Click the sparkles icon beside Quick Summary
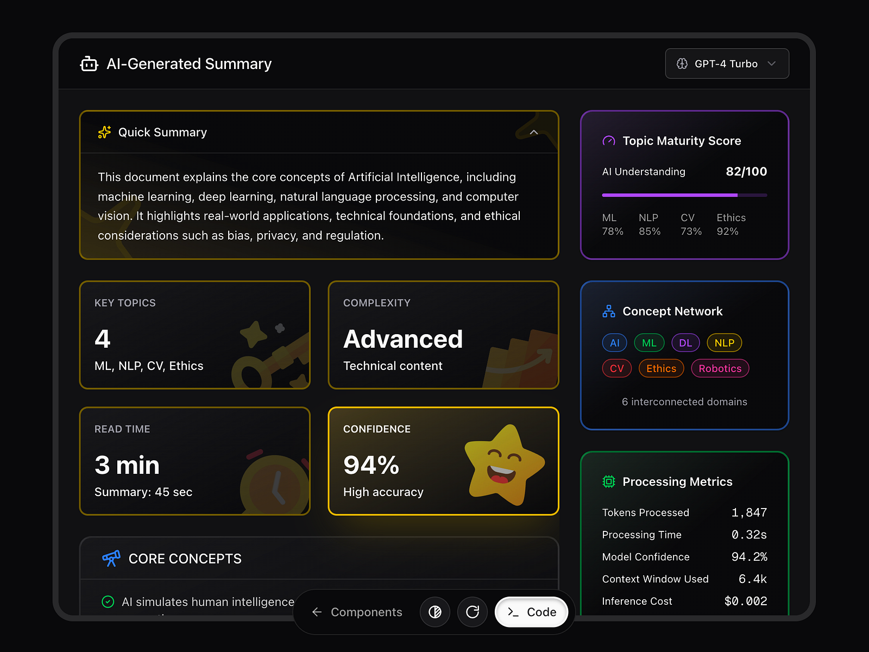 click(104, 132)
